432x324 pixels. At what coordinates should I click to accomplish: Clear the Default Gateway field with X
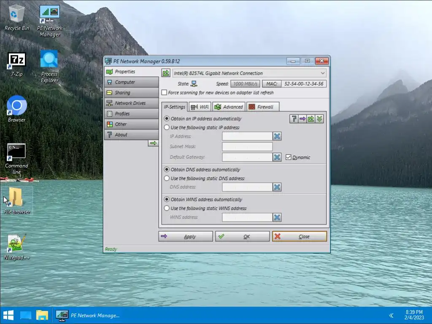[277, 157]
